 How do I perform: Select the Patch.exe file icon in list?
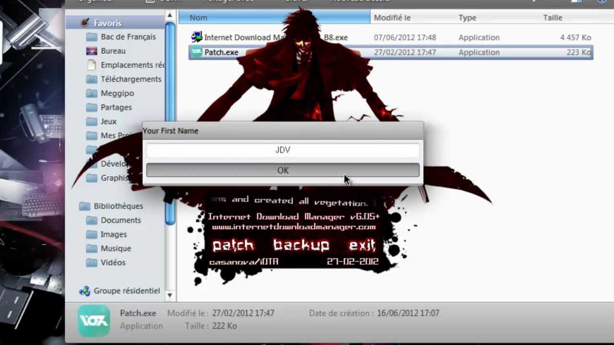197,52
